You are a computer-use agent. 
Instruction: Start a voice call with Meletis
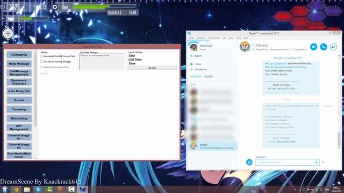324,47
